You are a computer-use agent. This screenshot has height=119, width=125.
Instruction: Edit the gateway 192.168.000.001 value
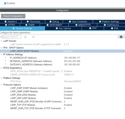(x=72, y=65)
